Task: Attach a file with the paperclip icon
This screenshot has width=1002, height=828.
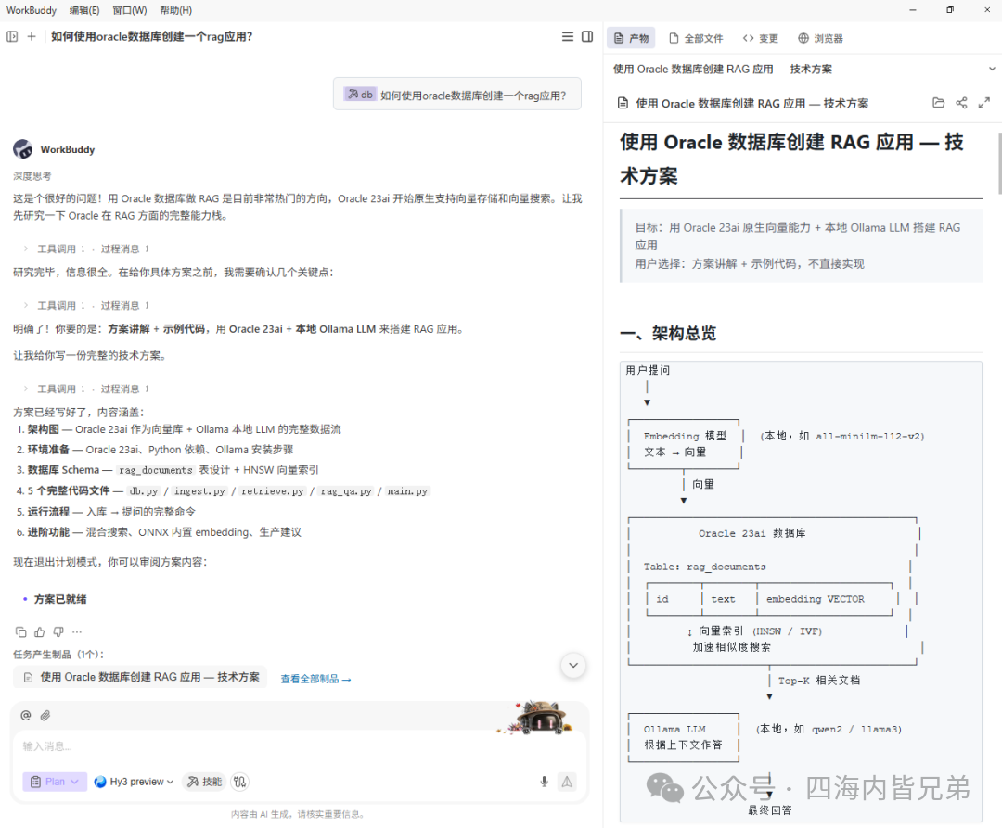Action: point(45,715)
